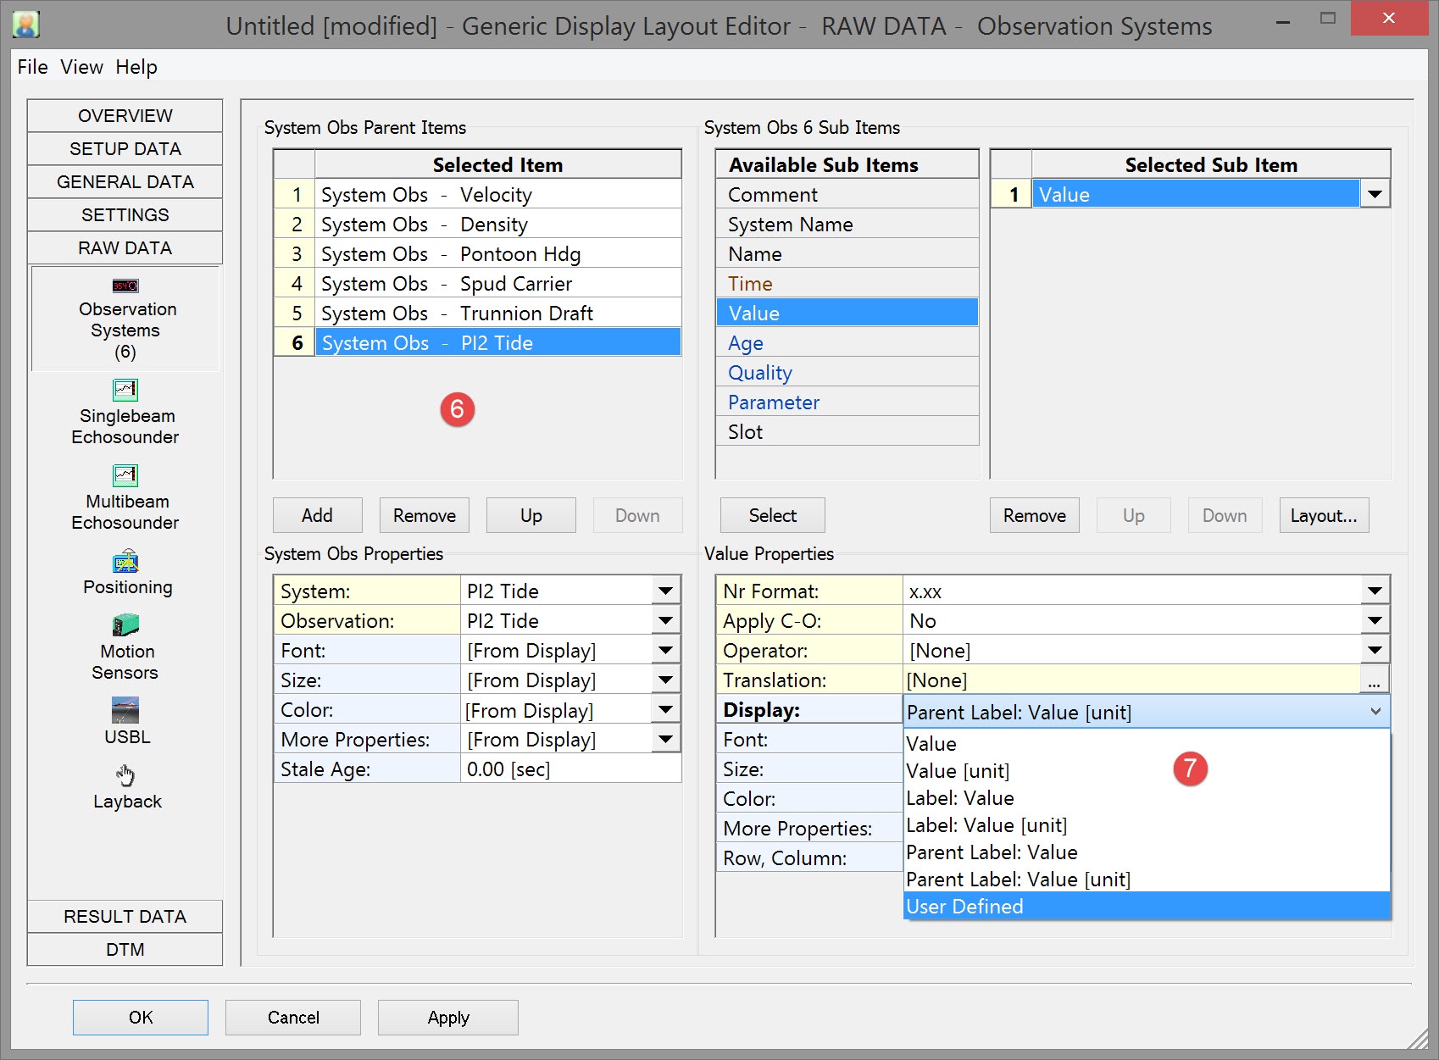The width and height of the screenshot is (1439, 1060).
Task: Expand the Apply C-O dropdown
Action: coord(1375,620)
